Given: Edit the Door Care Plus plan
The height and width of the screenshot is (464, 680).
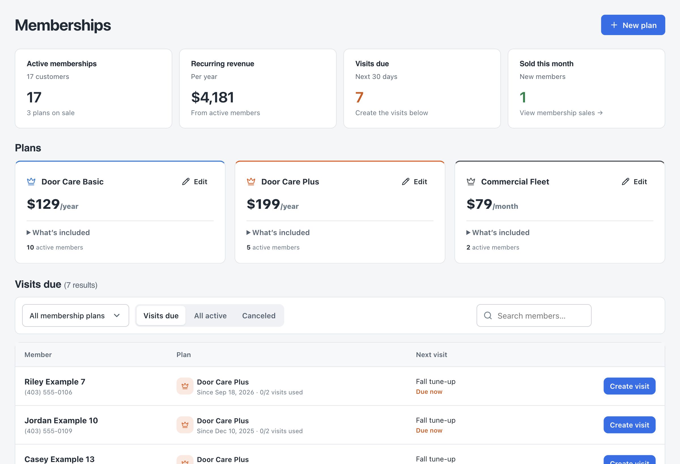Looking at the screenshot, I should pos(414,181).
